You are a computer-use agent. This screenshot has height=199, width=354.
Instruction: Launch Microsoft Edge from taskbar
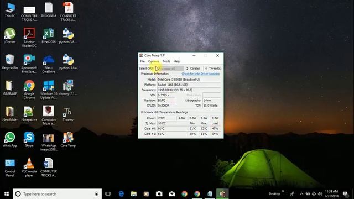[121, 194]
